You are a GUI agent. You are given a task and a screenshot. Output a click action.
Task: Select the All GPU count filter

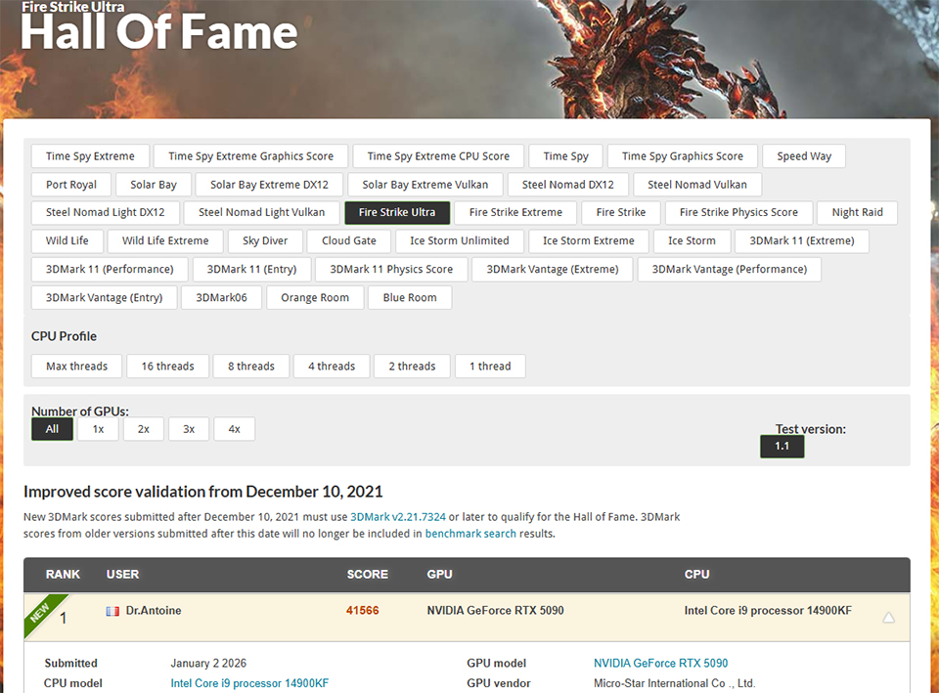point(52,428)
